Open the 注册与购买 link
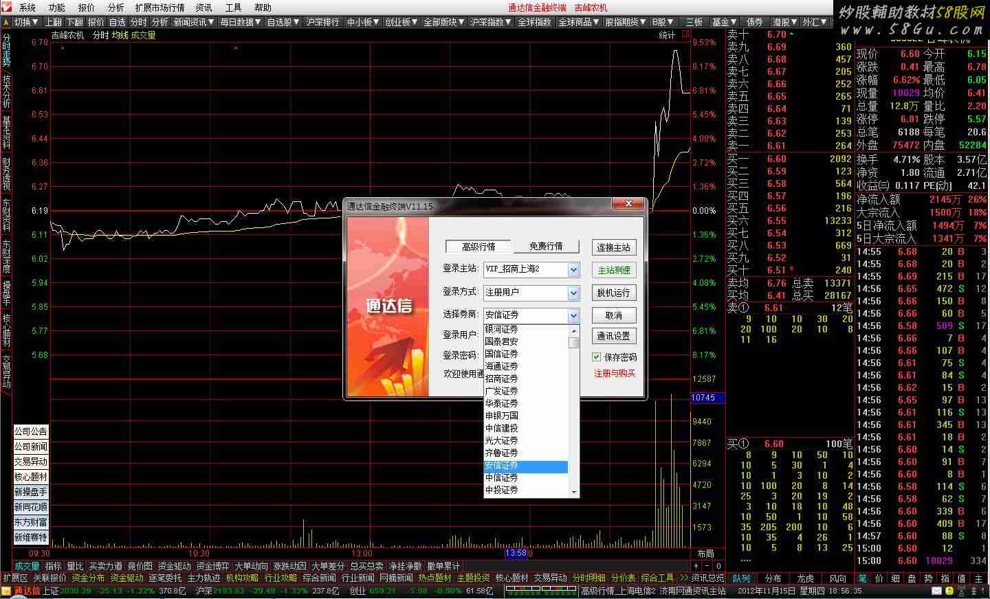Viewport: 990px width, 599px height. pos(615,373)
